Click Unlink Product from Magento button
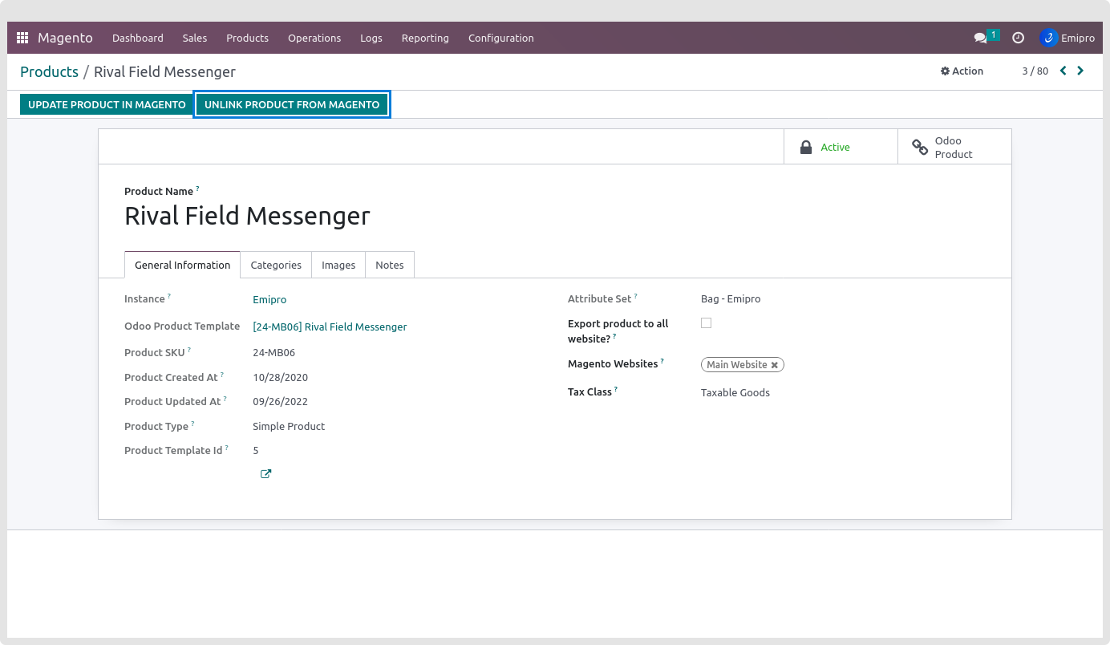Viewport: 1110px width, 645px height. [292, 104]
